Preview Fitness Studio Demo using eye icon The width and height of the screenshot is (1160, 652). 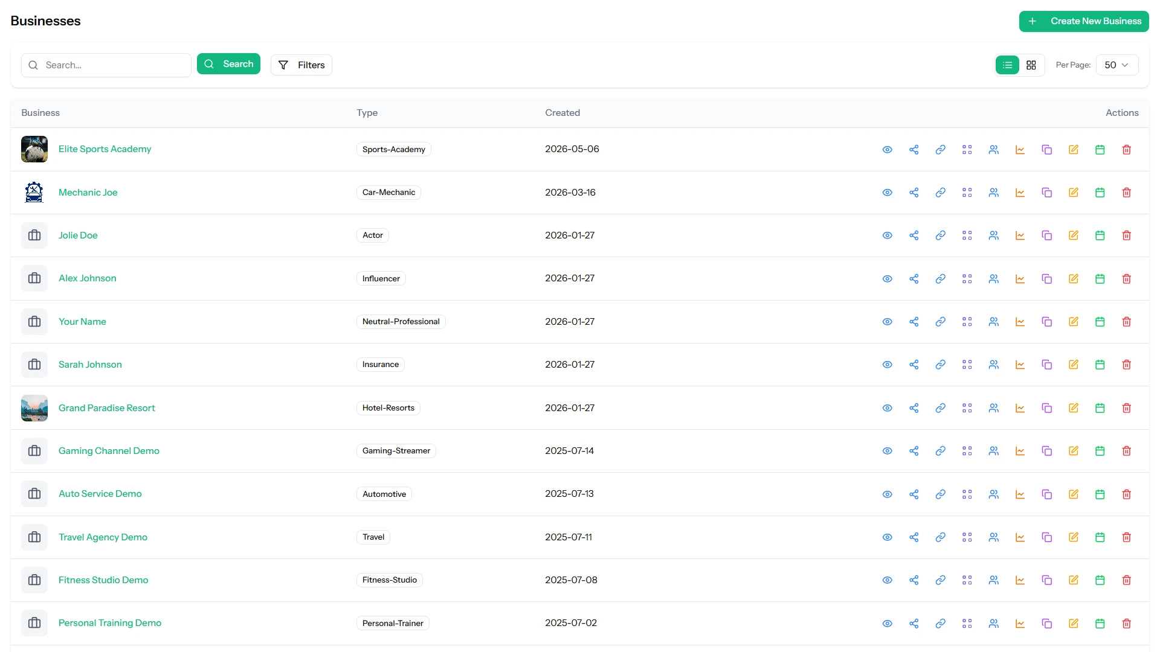(887, 580)
